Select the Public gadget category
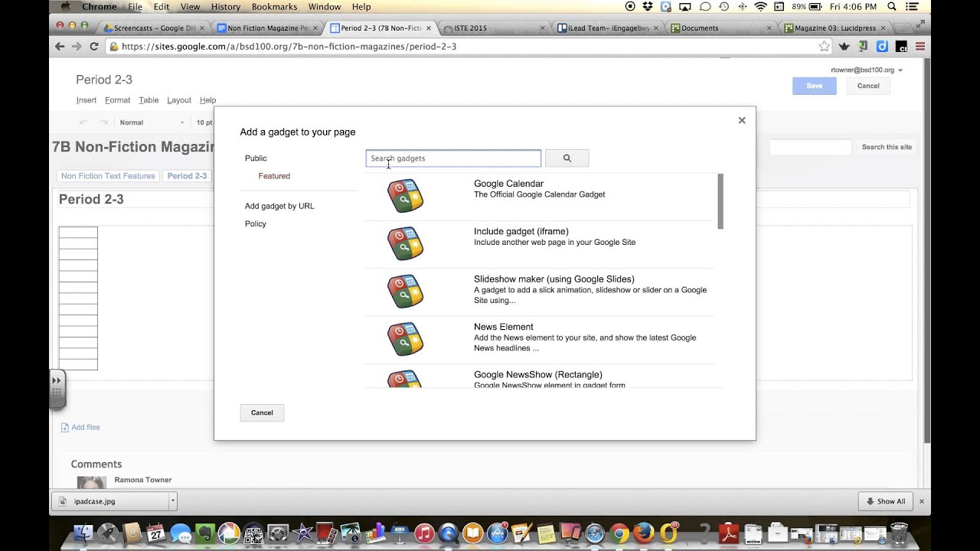This screenshot has width=980, height=551. (256, 158)
